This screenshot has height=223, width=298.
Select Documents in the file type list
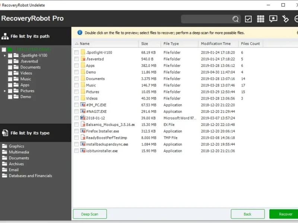(x=19, y=158)
